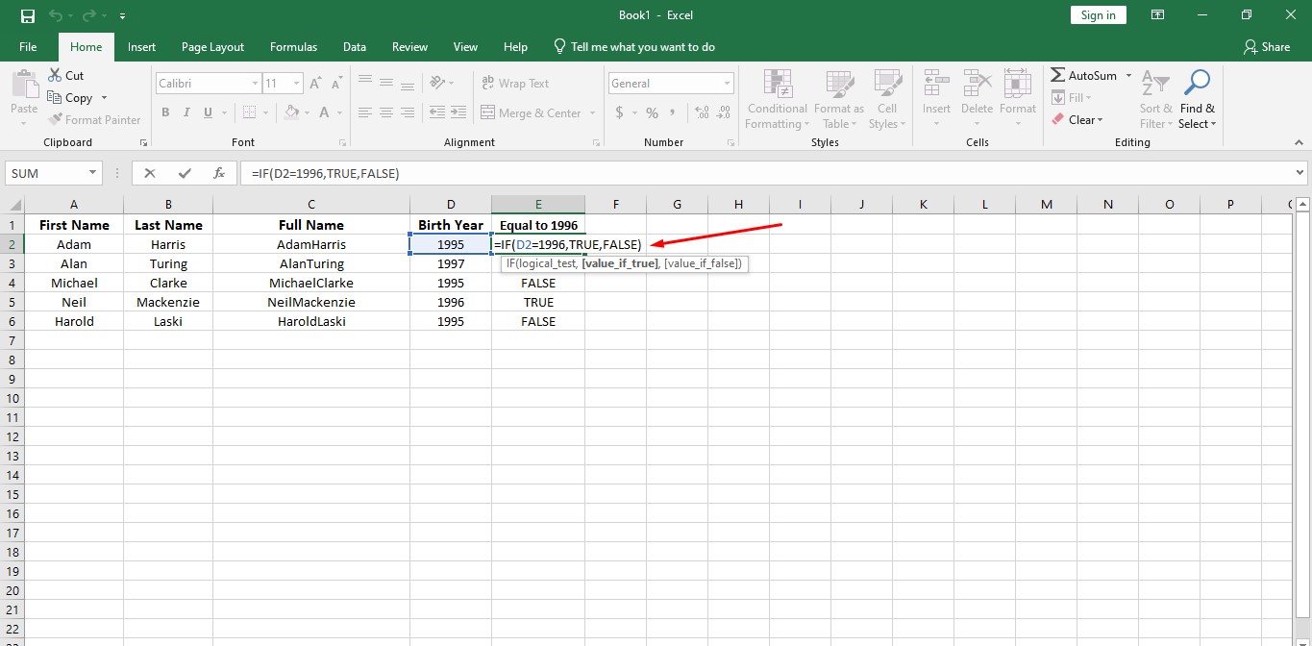Click the Share button
The image size is (1312, 646).
coord(1267,46)
